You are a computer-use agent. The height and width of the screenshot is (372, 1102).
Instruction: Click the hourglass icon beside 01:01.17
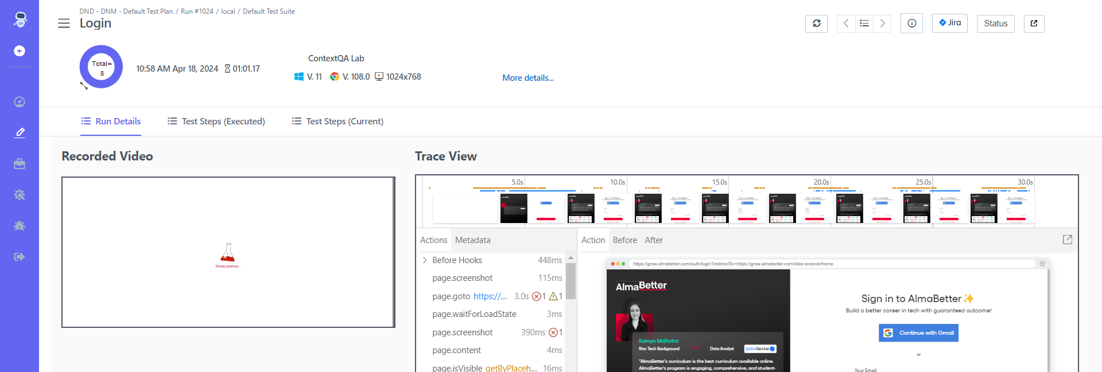(x=227, y=69)
